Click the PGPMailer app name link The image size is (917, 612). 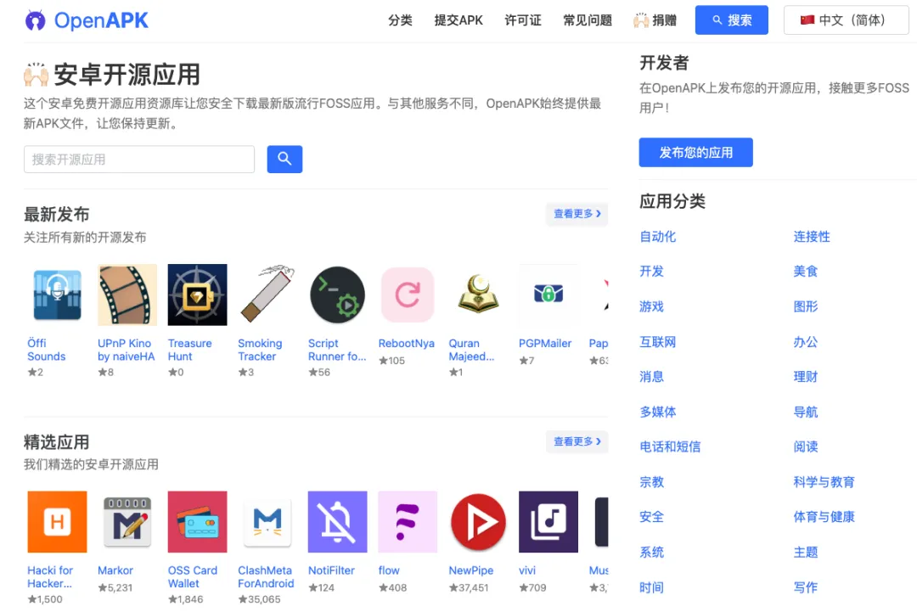[545, 344]
